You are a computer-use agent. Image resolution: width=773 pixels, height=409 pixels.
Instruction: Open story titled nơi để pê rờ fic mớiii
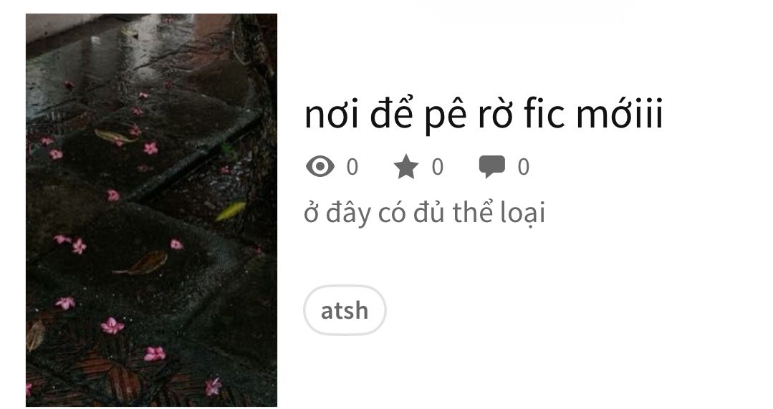(x=484, y=115)
